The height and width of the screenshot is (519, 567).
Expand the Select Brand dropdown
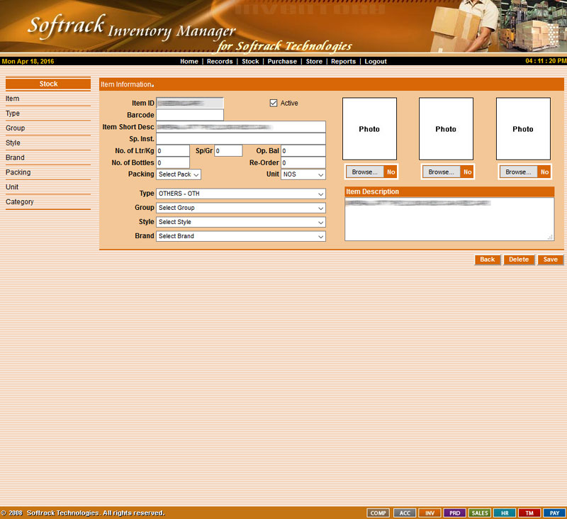241,236
